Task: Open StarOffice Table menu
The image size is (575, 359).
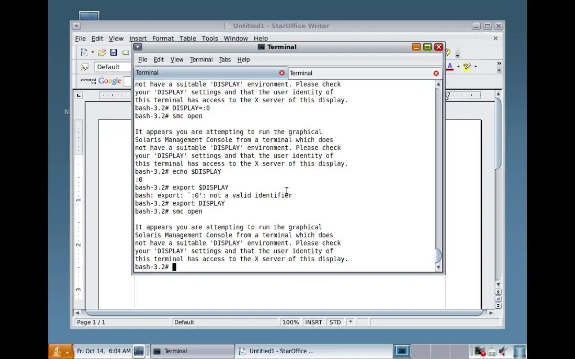Action: [x=188, y=39]
